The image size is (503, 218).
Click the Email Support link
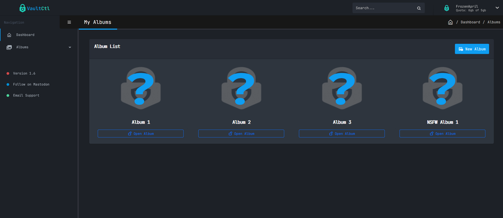pos(26,95)
